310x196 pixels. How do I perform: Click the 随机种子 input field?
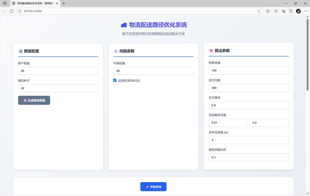pyautogui.click(x=58, y=88)
